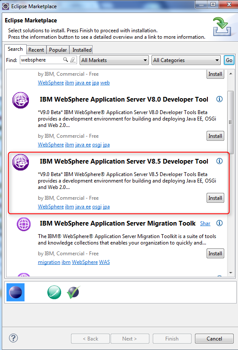Image resolution: width=238 pixels, height=350 pixels.
Task: Click the search magnifier icon in Find field
Action: [65, 59]
